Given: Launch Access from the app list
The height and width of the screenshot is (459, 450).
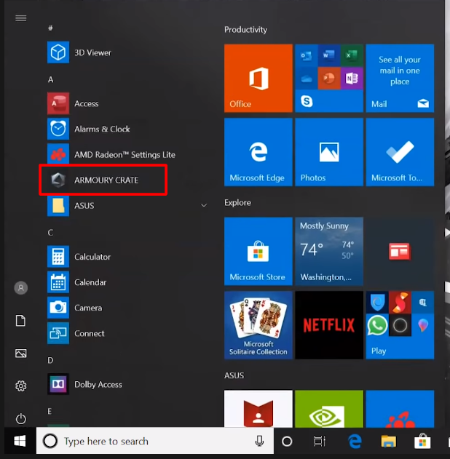Looking at the screenshot, I should click(126, 103).
